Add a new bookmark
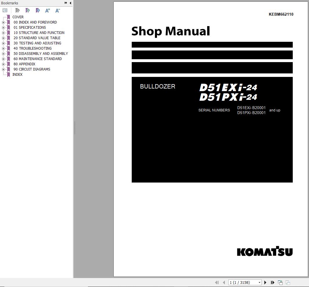Screen dimensions: 309x287 (x=28, y=10)
